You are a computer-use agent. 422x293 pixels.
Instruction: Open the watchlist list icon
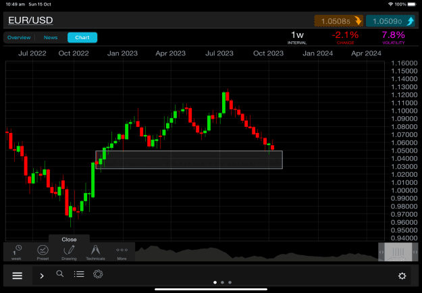[x=79, y=274]
